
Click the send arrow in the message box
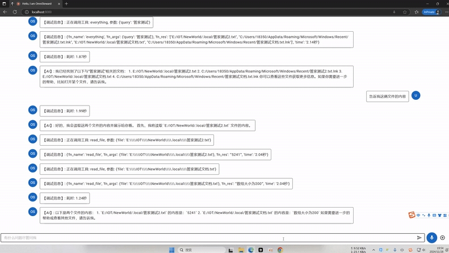click(x=419, y=238)
